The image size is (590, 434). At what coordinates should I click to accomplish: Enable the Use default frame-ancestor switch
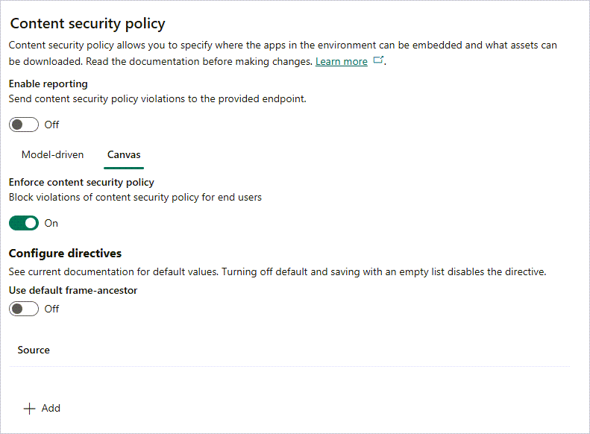click(24, 309)
